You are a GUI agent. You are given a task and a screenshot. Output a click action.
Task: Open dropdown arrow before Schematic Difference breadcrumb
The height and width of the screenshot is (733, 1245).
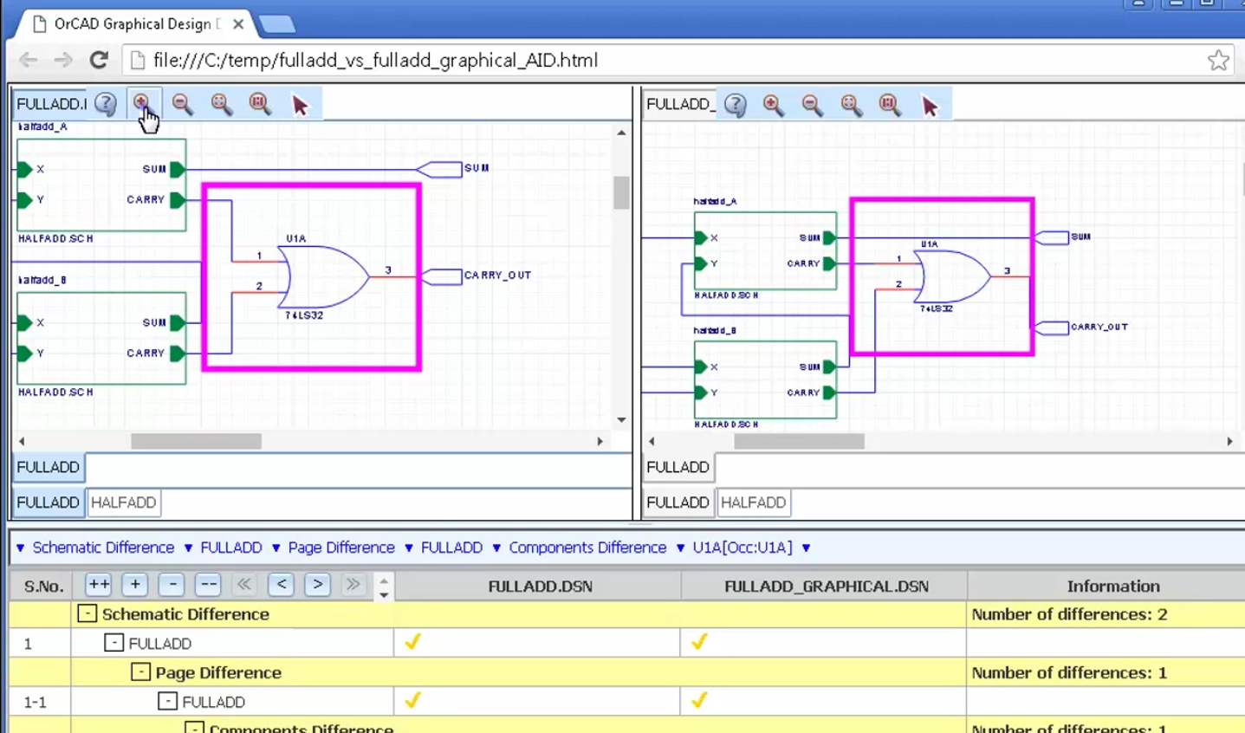[20, 548]
